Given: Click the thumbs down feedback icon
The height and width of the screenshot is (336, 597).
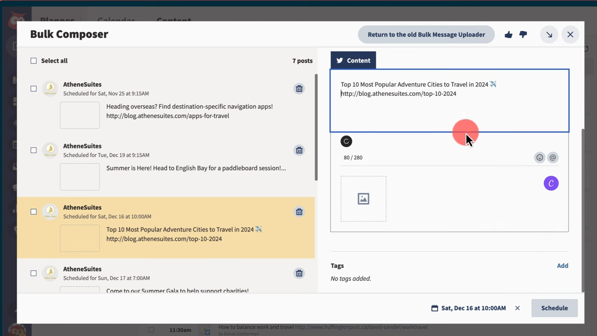Looking at the screenshot, I should [523, 35].
